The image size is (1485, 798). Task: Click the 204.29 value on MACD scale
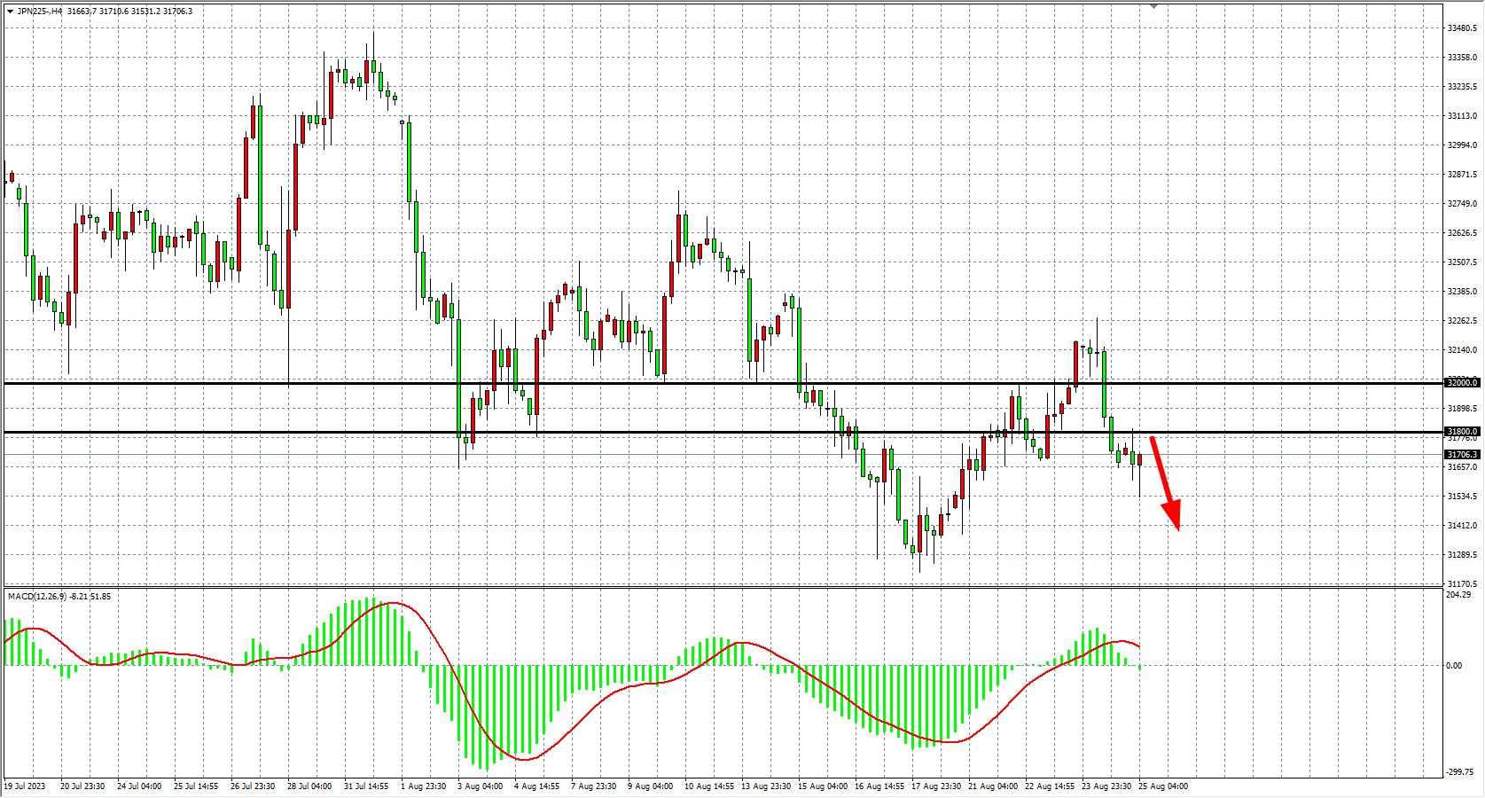coord(1458,595)
